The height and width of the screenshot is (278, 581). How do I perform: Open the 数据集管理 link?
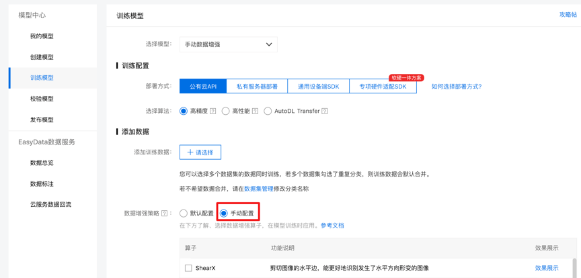[259, 189]
